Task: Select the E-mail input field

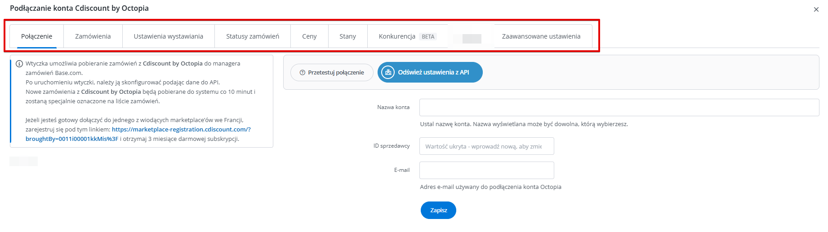Action: pos(486,171)
